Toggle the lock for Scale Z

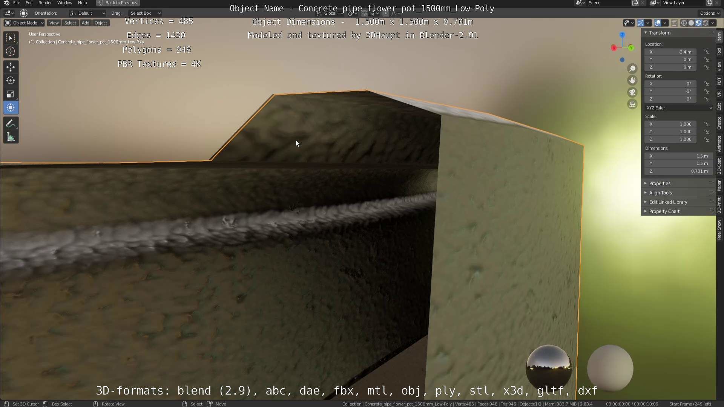click(x=707, y=139)
